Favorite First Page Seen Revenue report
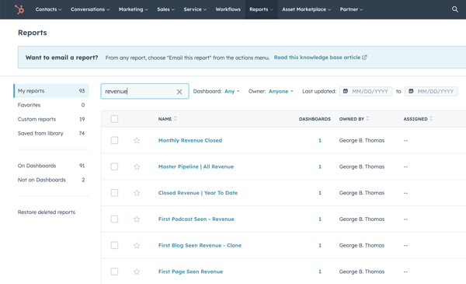This screenshot has width=466, height=284. click(137, 272)
